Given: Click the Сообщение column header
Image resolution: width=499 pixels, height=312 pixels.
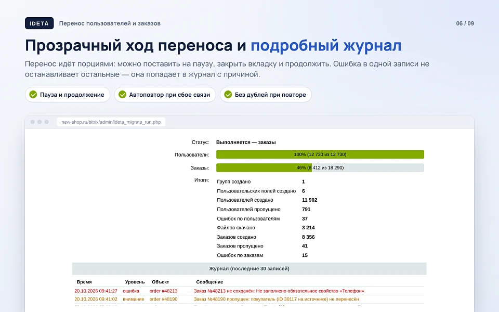Looking at the screenshot, I should (209, 282).
